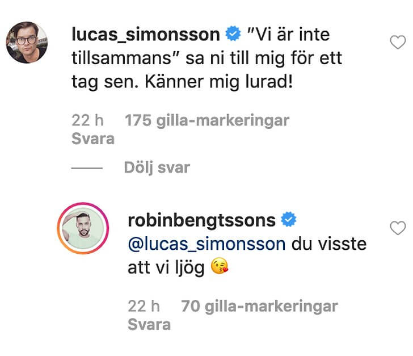Screen dimensions: 413x356
Task: Click the @lucas_simonsson mention in the reply
Action: (207, 244)
